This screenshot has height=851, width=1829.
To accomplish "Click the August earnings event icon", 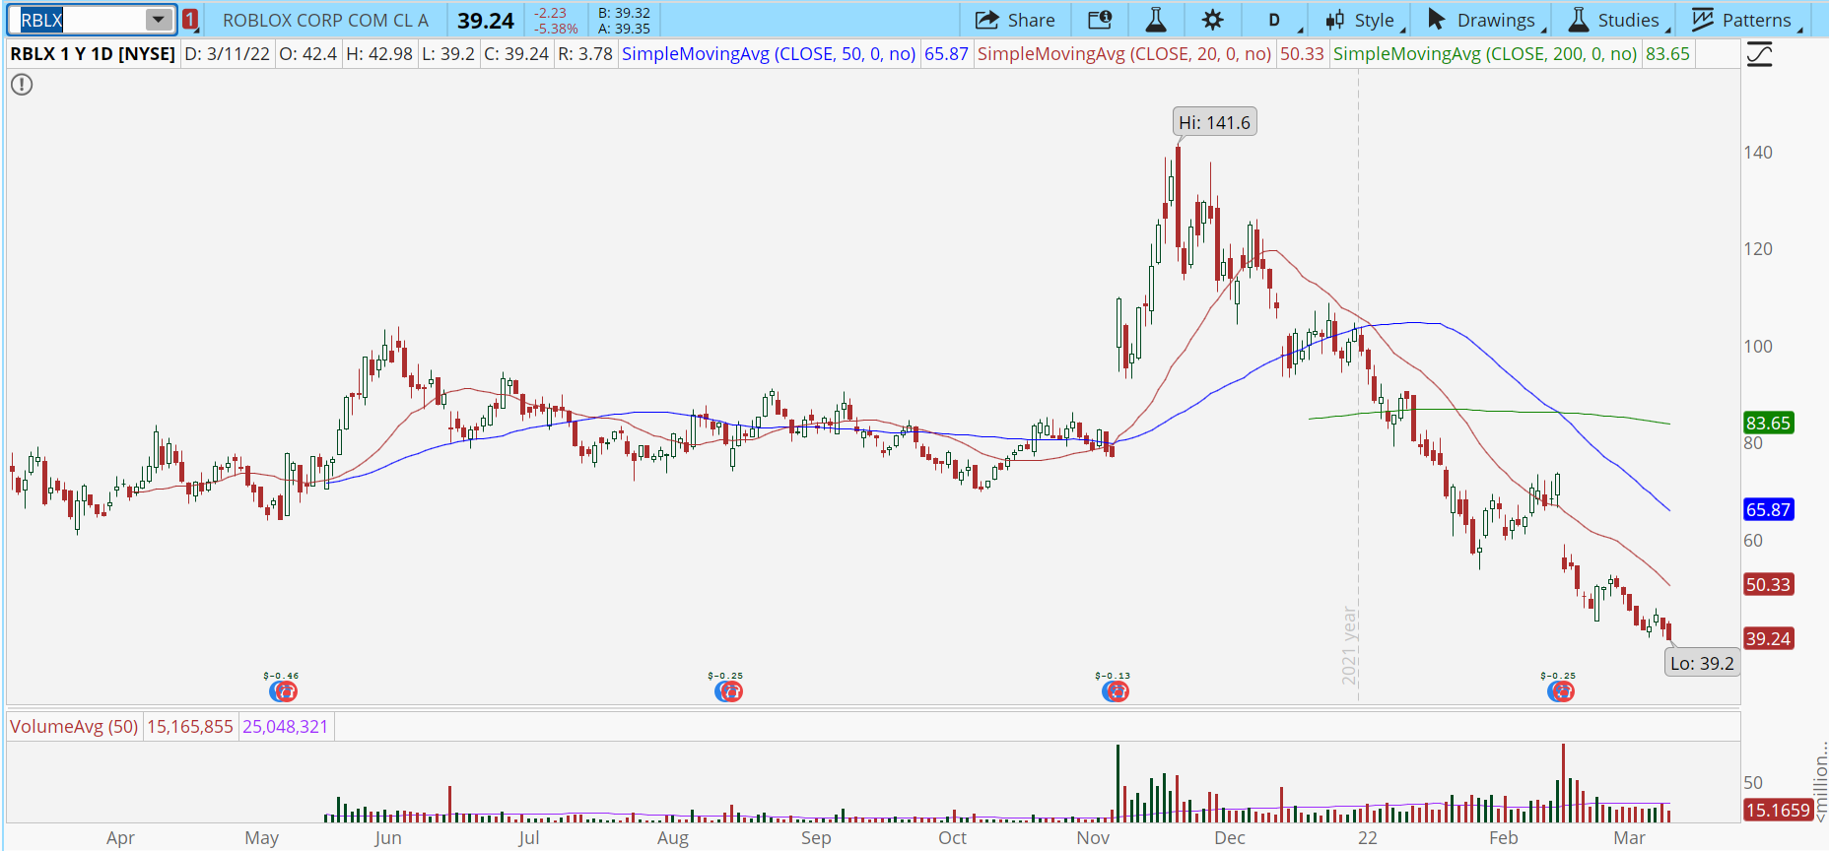I will click(729, 691).
